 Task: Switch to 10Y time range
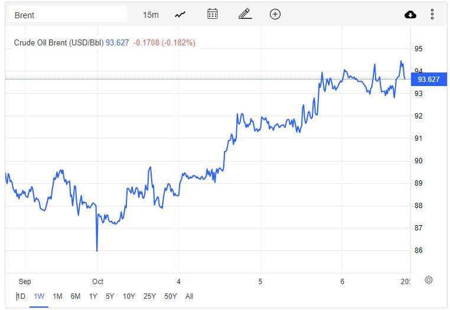pos(129,296)
